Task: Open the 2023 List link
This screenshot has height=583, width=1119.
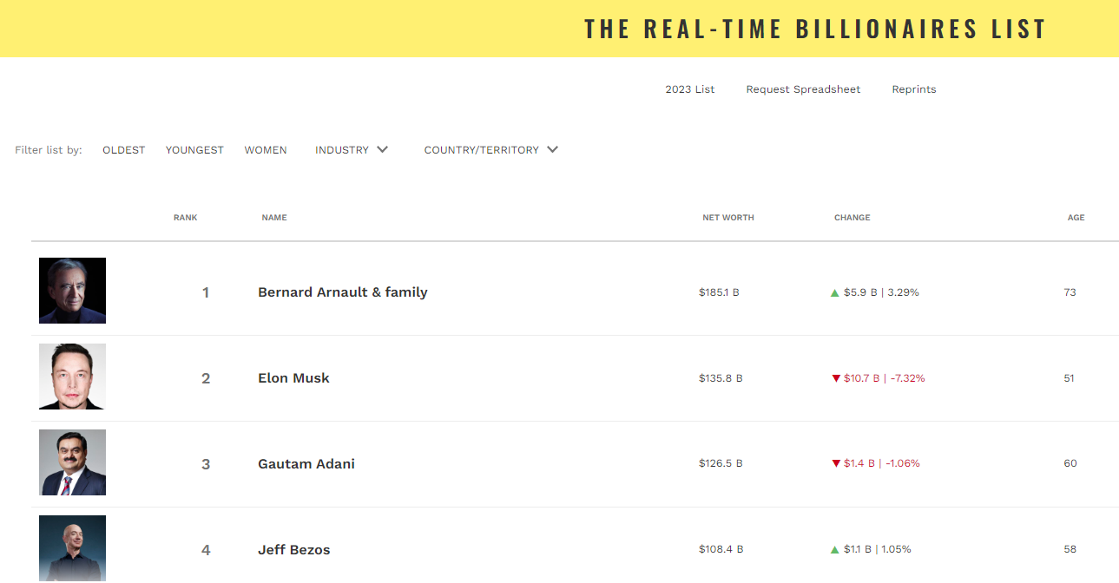Action: pos(690,89)
